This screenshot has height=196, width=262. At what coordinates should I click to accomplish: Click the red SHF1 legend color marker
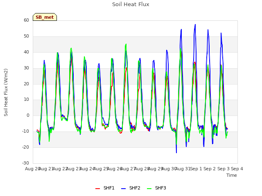[97, 189]
